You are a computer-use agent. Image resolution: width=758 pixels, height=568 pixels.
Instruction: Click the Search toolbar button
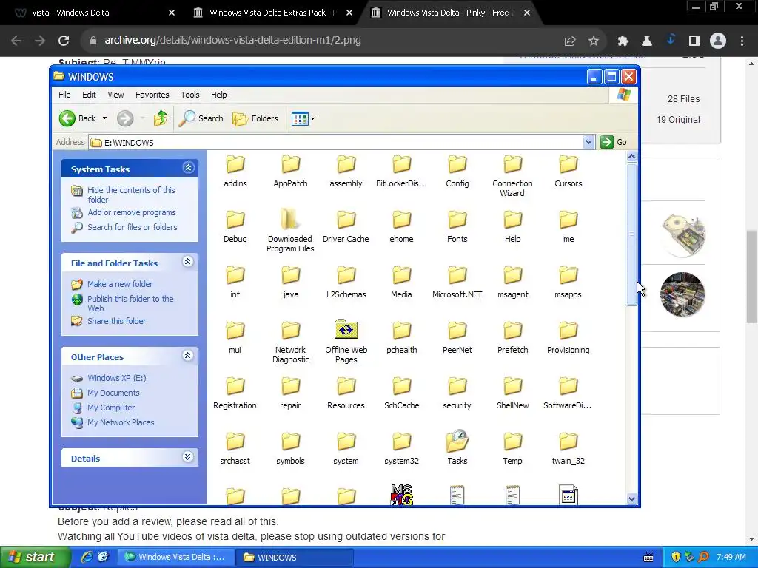(x=201, y=118)
